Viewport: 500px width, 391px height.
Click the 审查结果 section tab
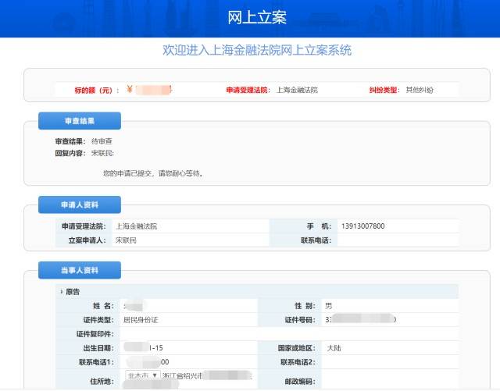click(x=80, y=121)
